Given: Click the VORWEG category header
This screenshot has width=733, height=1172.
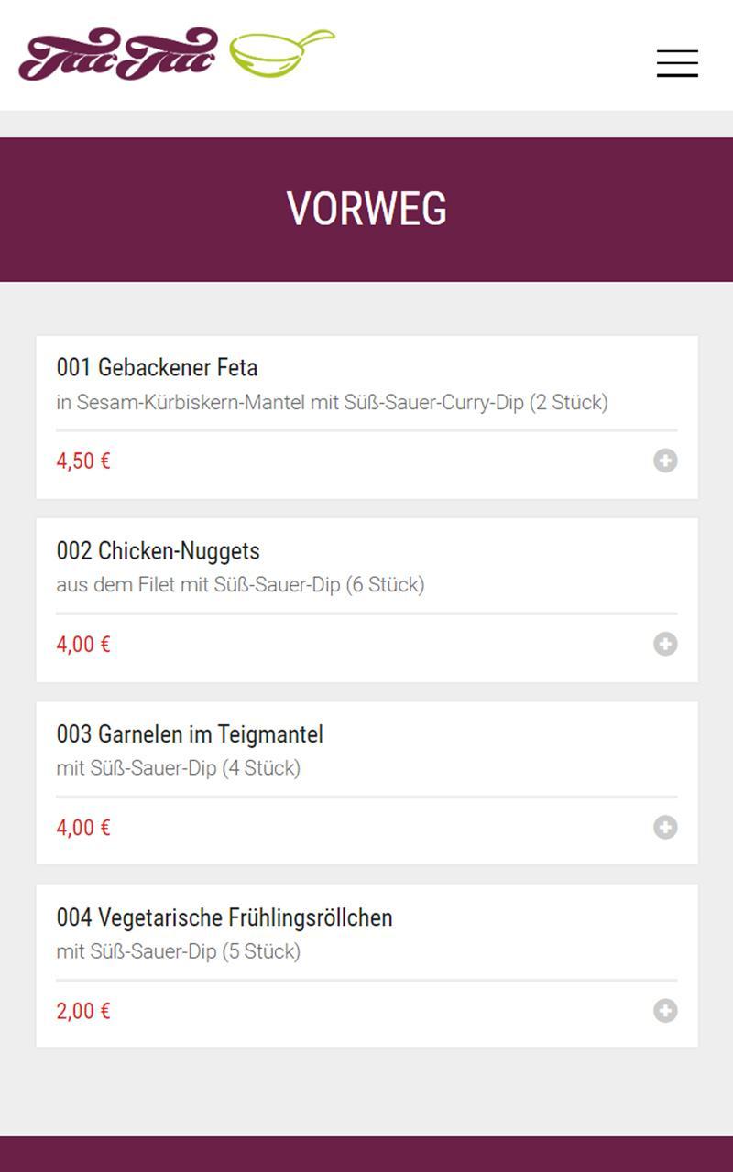Looking at the screenshot, I should (x=366, y=210).
